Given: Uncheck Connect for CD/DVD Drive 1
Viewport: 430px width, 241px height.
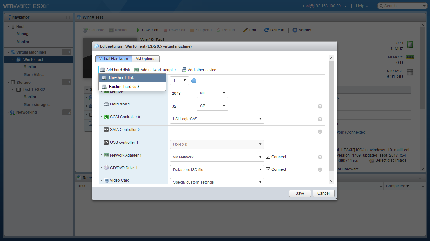Looking at the screenshot, I should [268, 169].
